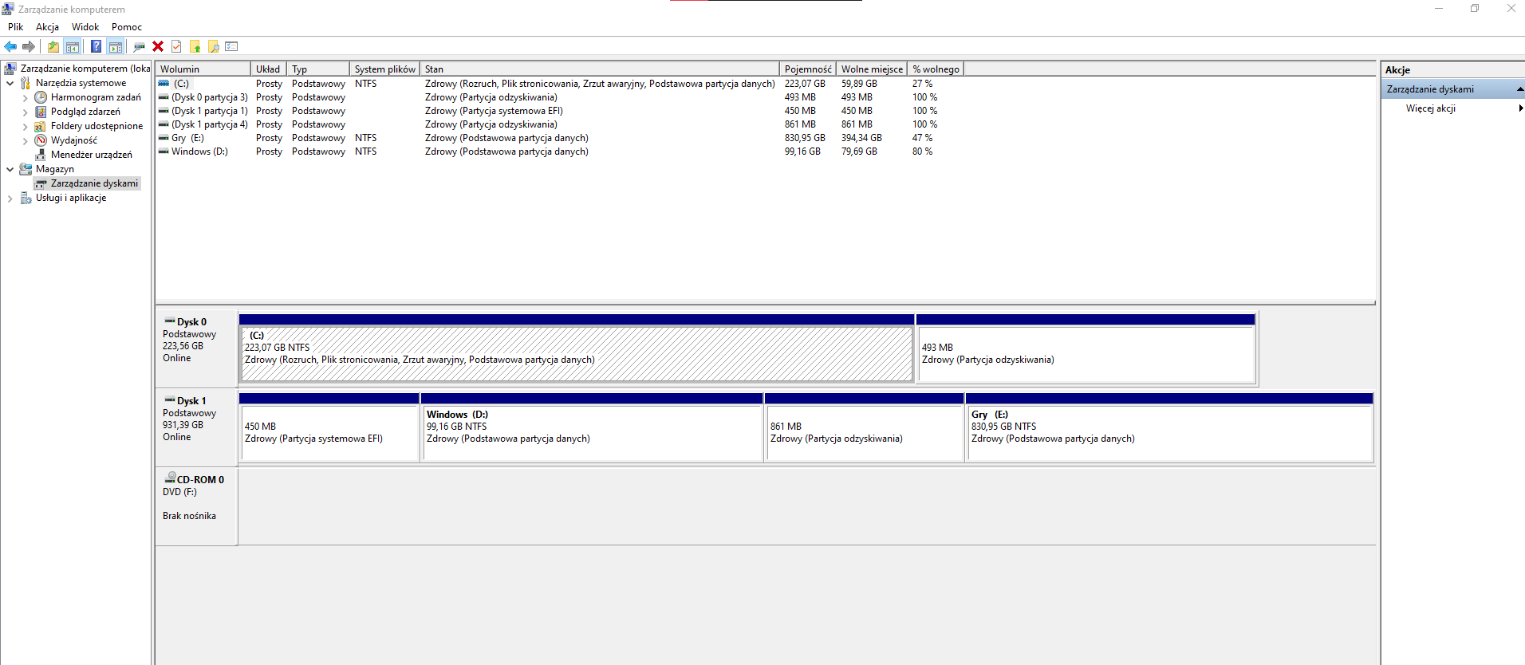Expand the Wydajność tree node
The image size is (1525, 665).
click(x=25, y=140)
